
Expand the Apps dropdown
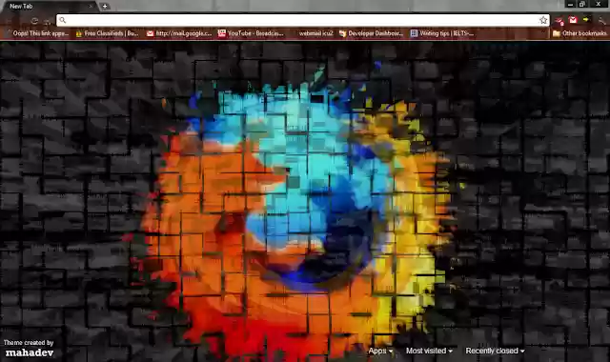click(380, 351)
